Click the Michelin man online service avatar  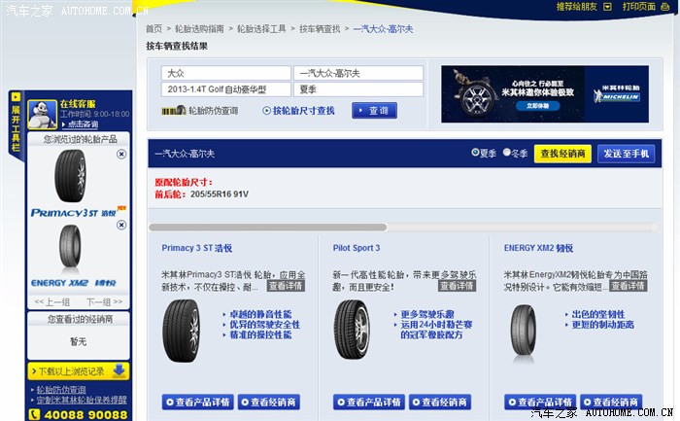tap(43, 114)
